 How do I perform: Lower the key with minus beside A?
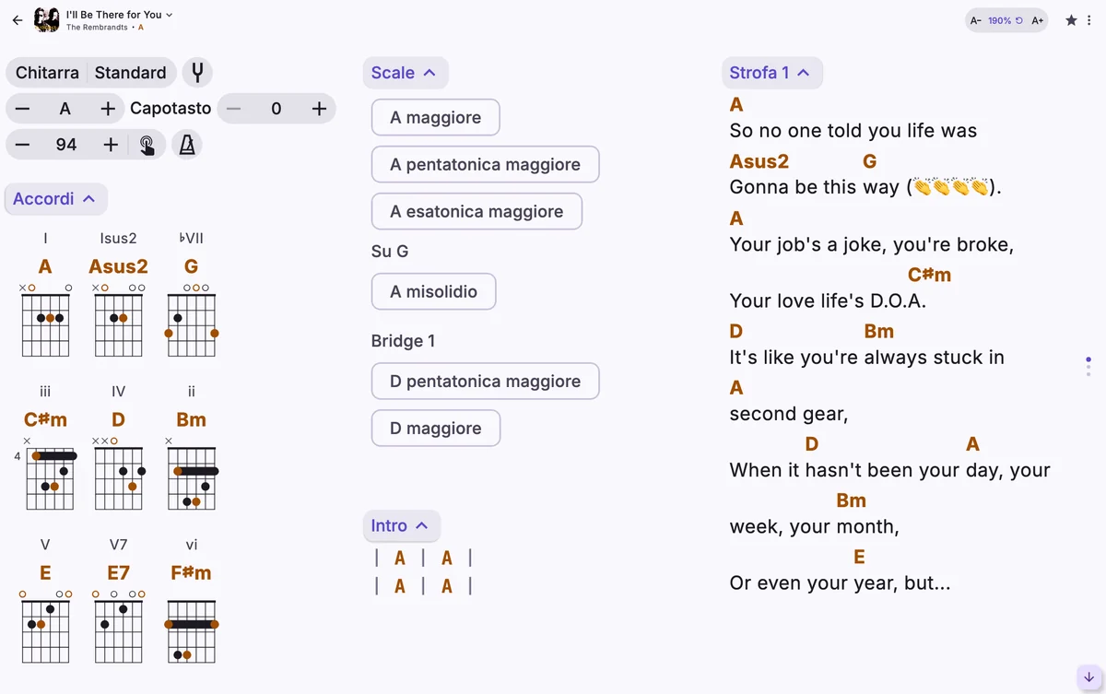tap(23, 109)
